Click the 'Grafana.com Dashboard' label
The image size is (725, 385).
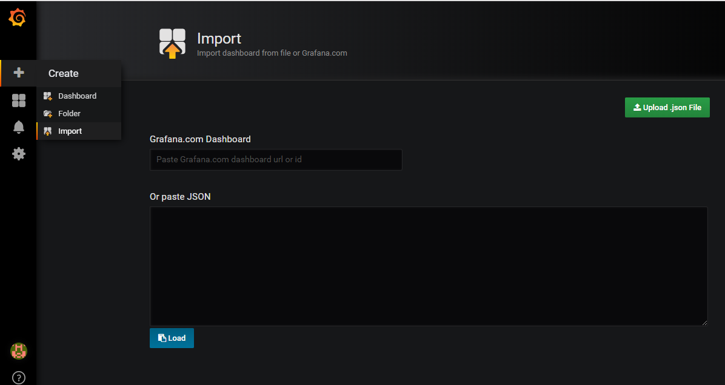(x=200, y=139)
